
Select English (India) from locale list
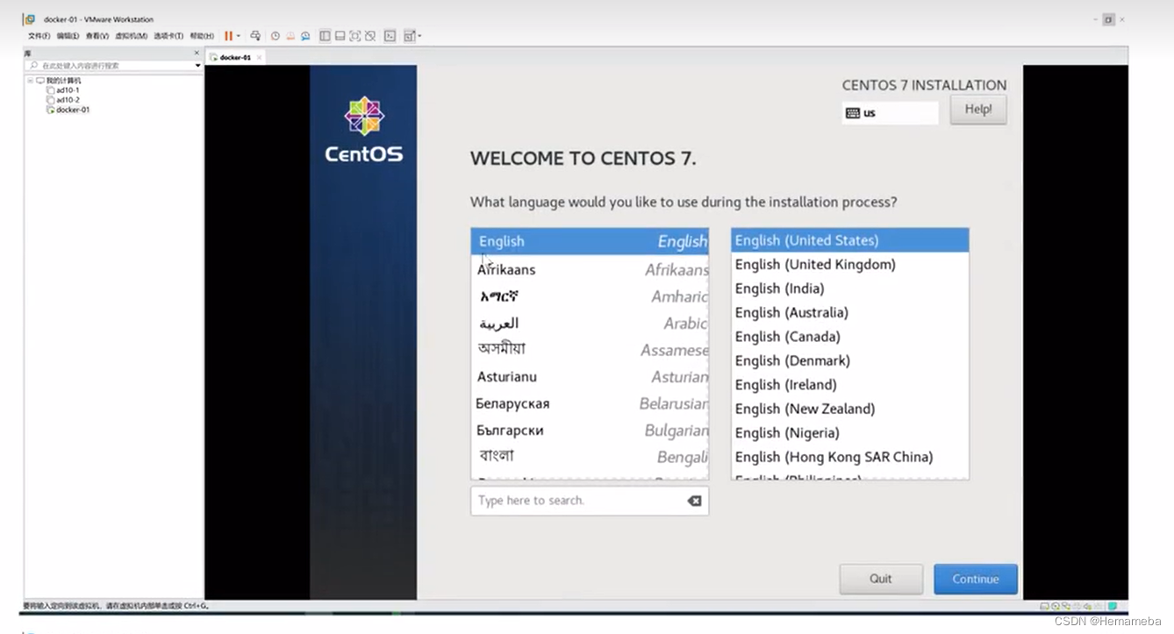pos(779,288)
